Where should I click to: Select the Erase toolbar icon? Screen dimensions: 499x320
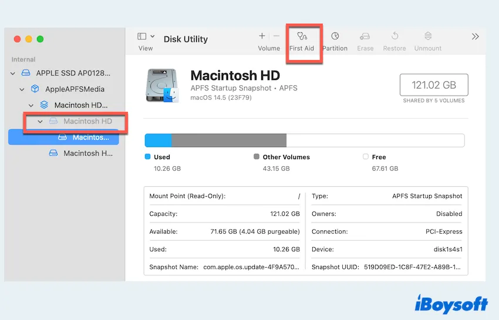[365, 36]
